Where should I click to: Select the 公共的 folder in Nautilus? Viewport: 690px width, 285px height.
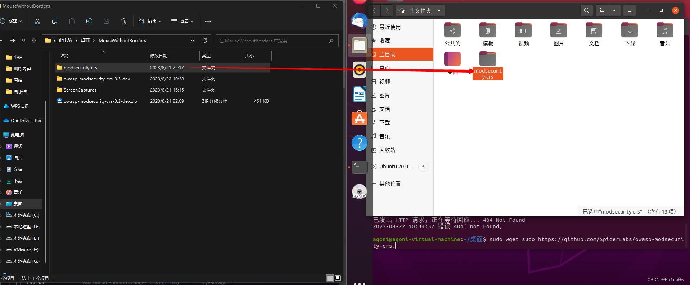tap(452, 34)
